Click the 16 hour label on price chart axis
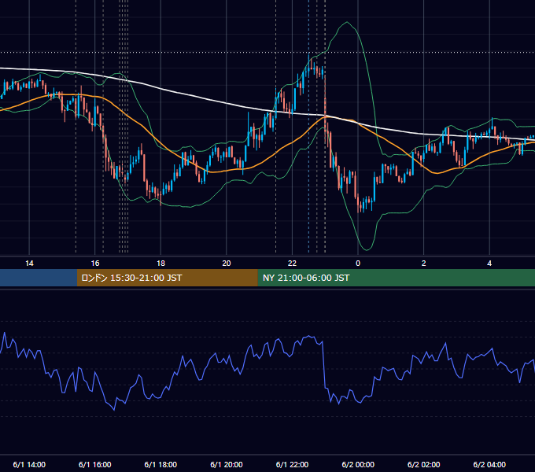The height and width of the screenshot is (472, 535). pyautogui.click(x=95, y=264)
